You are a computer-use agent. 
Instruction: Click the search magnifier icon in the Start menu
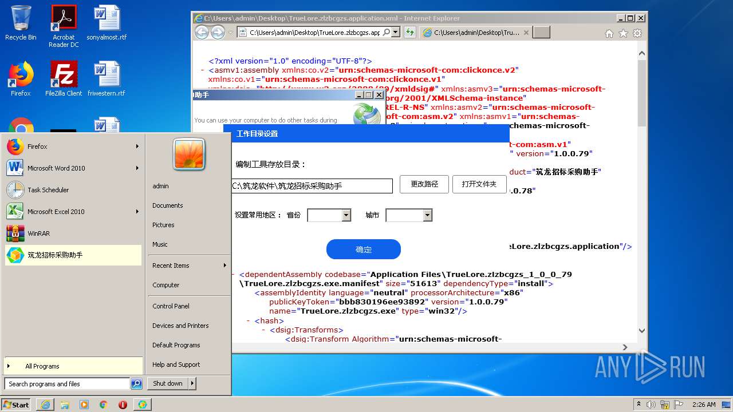(136, 384)
